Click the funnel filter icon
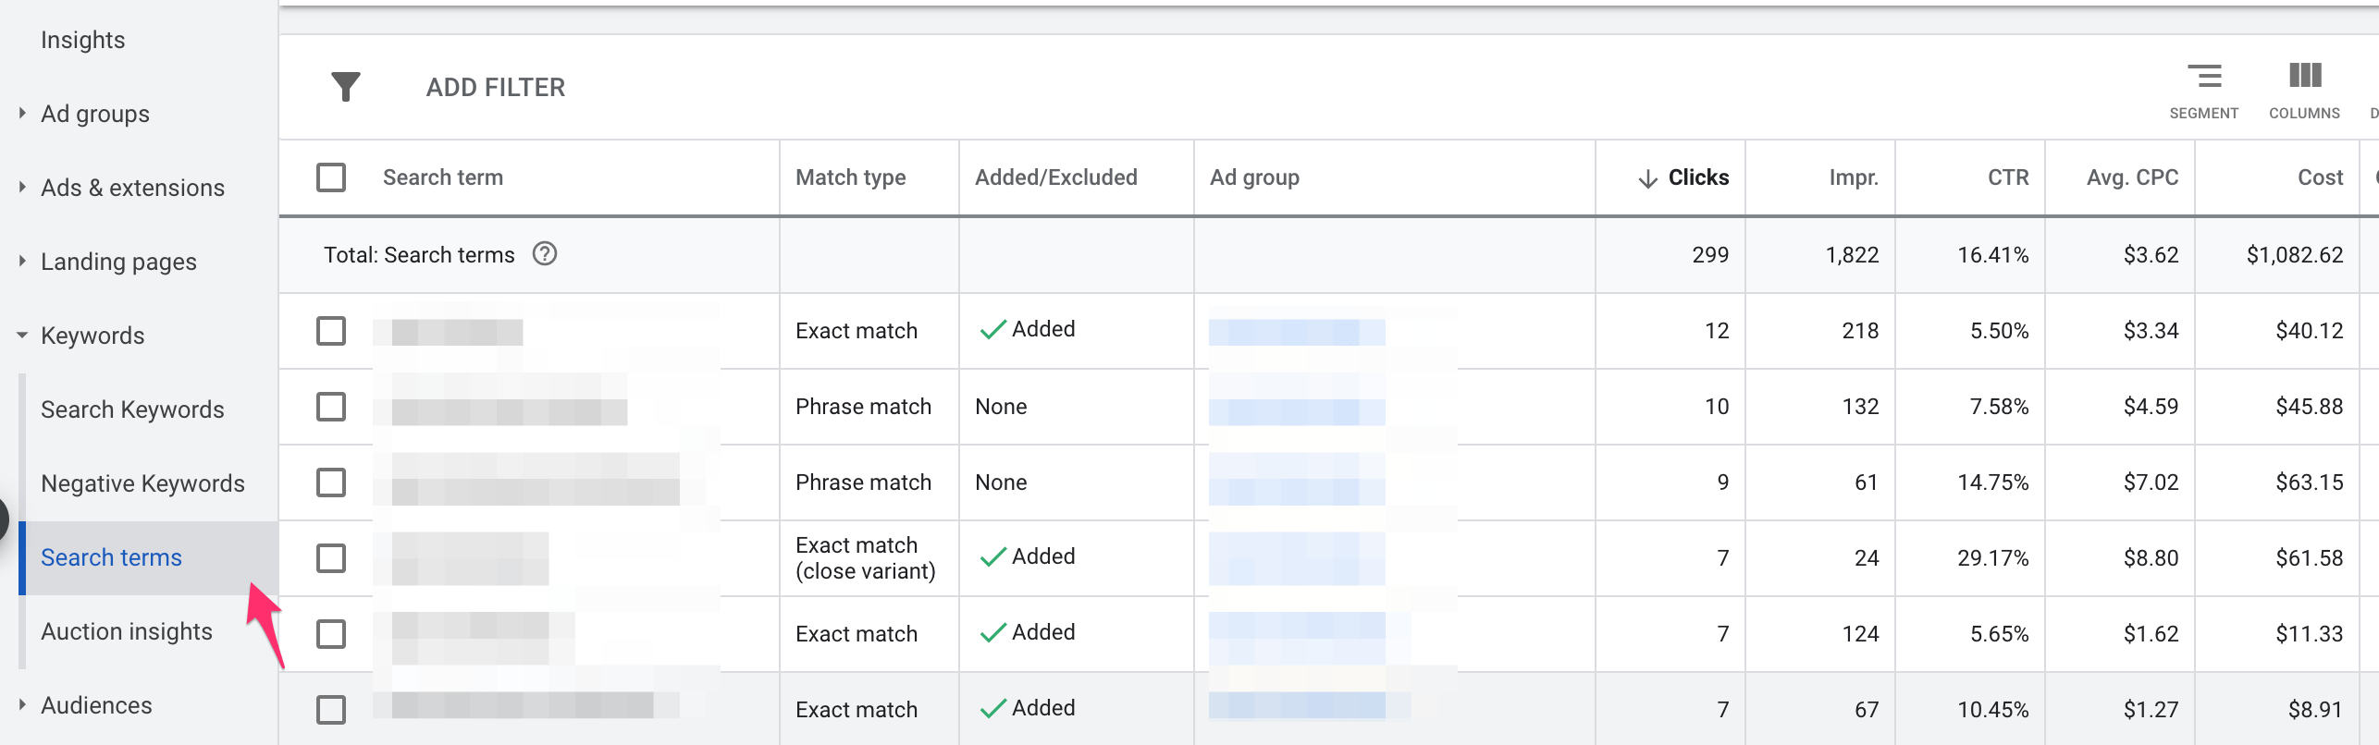This screenshot has width=2379, height=745. point(345,87)
